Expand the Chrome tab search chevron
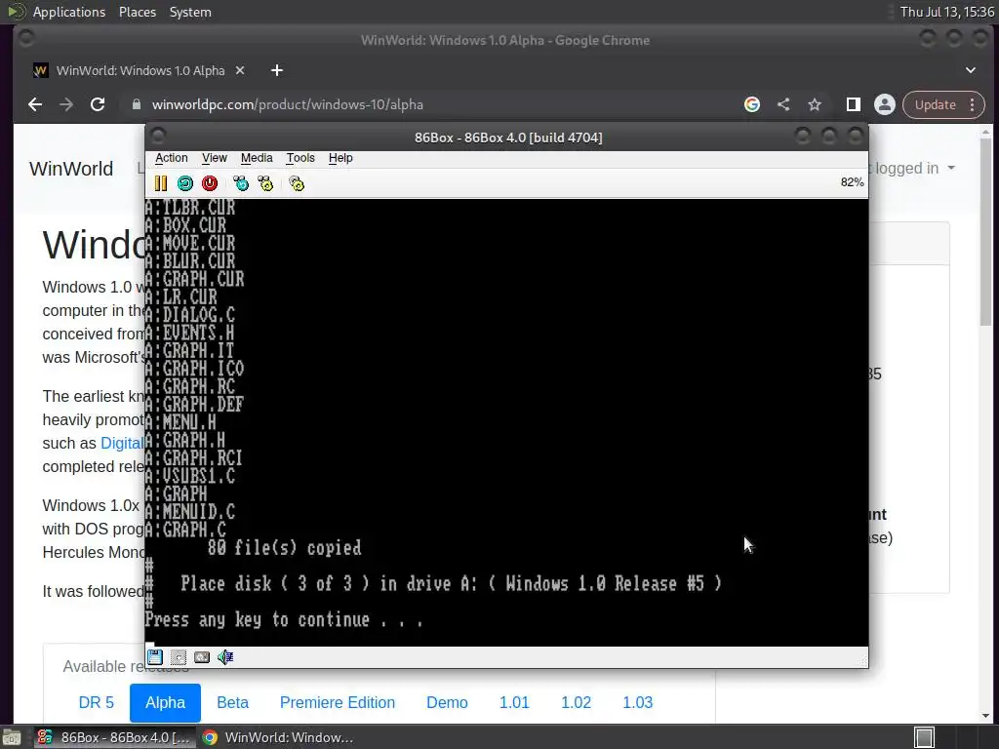Screen dimensions: 999x749 pos(971,70)
